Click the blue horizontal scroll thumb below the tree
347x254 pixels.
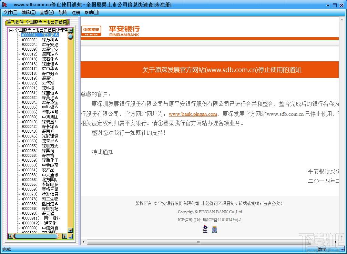coord(36,236)
